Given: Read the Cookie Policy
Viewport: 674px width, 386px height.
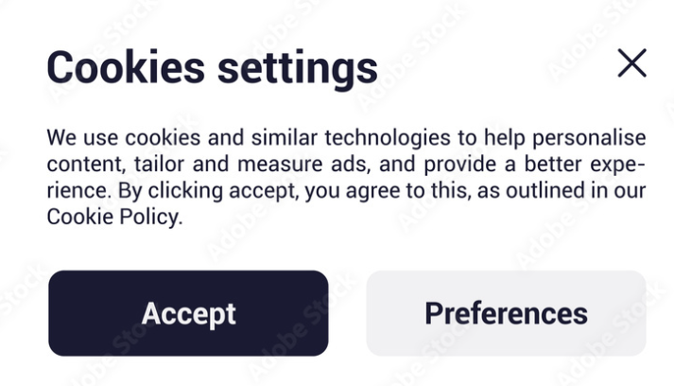Looking at the screenshot, I should tap(112, 217).
